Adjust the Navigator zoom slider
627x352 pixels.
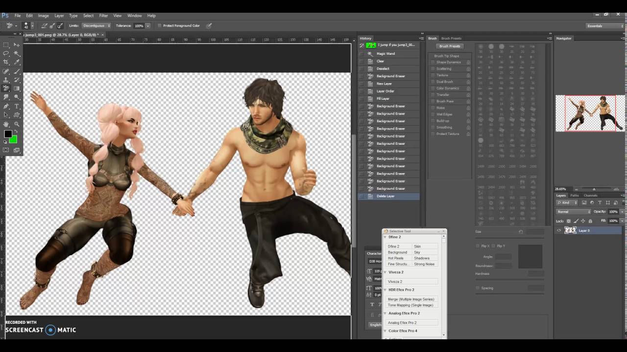pos(594,189)
